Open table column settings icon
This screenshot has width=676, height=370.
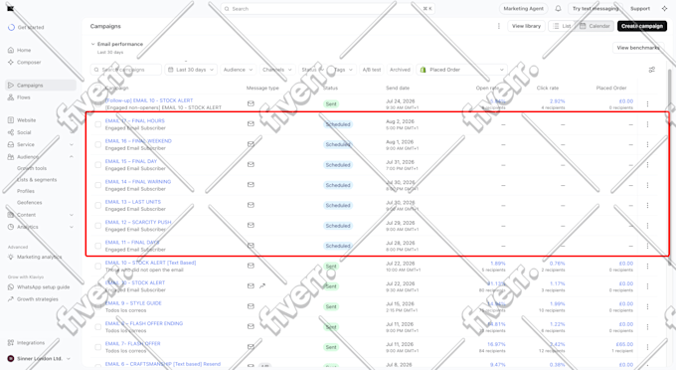coord(652,70)
